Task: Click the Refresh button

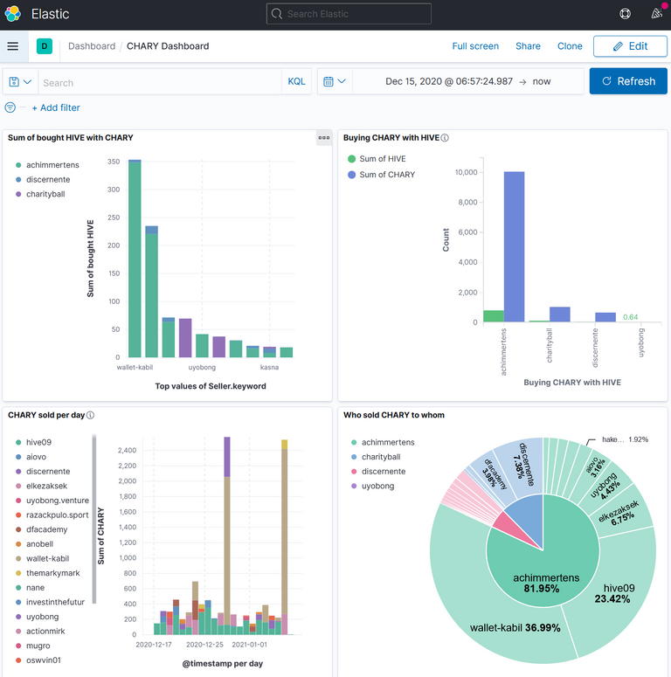Action: (628, 81)
